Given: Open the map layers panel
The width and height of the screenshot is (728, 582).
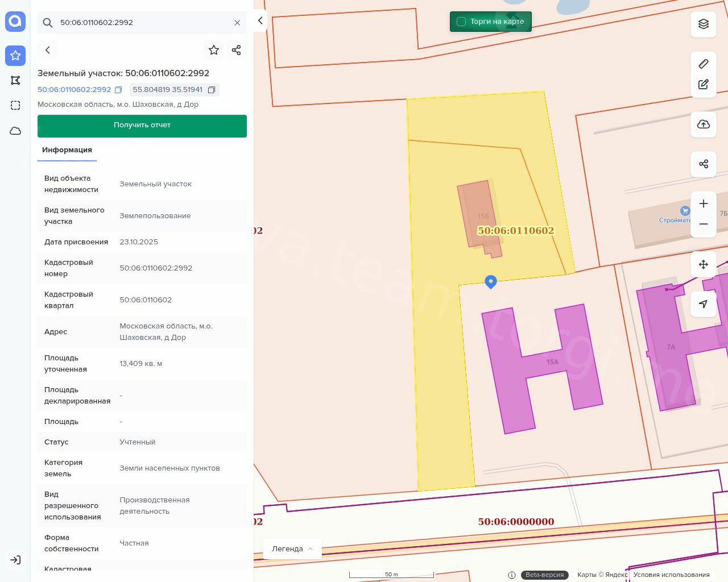Looking at the screenshot, I should [704, 24].
